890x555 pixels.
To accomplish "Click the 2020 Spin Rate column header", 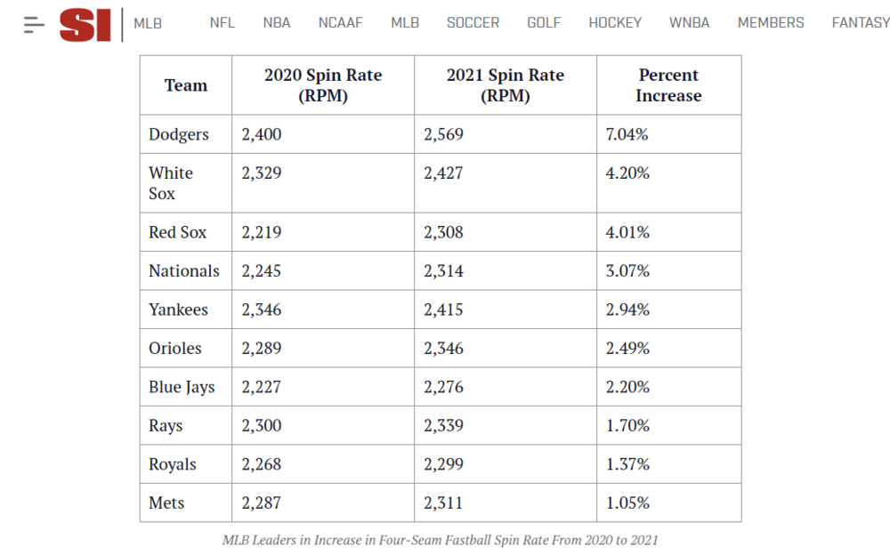I will 323,85.
